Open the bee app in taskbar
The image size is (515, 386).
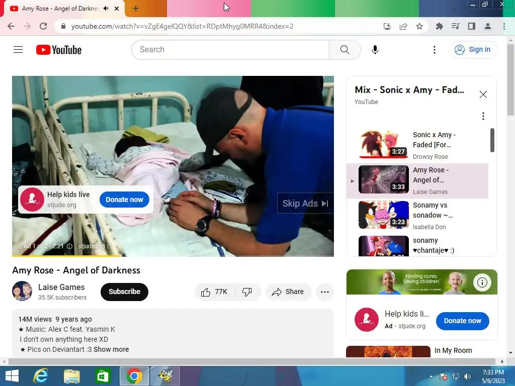(x=165, y=375)
